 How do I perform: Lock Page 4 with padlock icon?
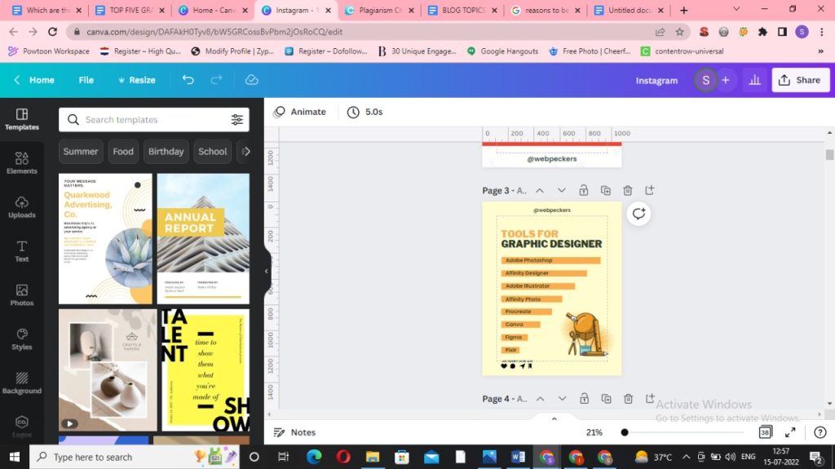tap(584, 399)
